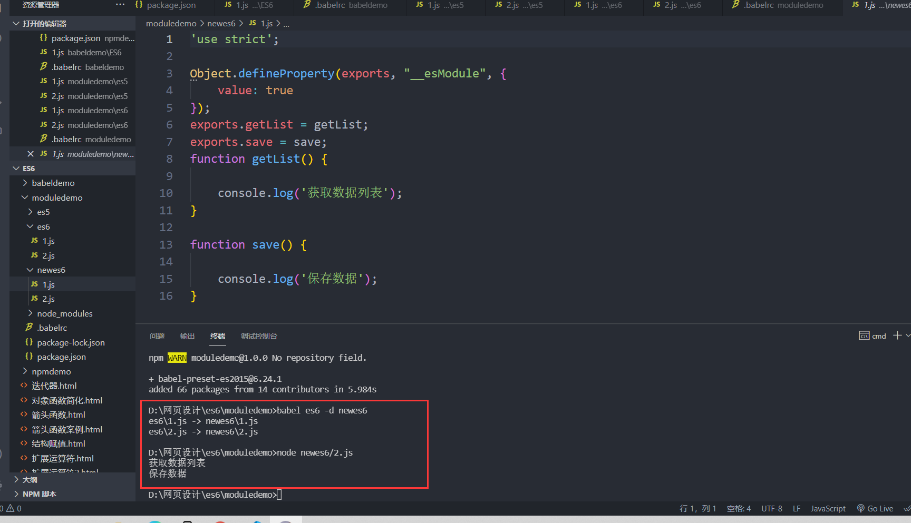Image resolution: width=911 pixels, height=523 pixels.
Task: Click 行 1, 列 1 cursor position
Action: point(698,508)
